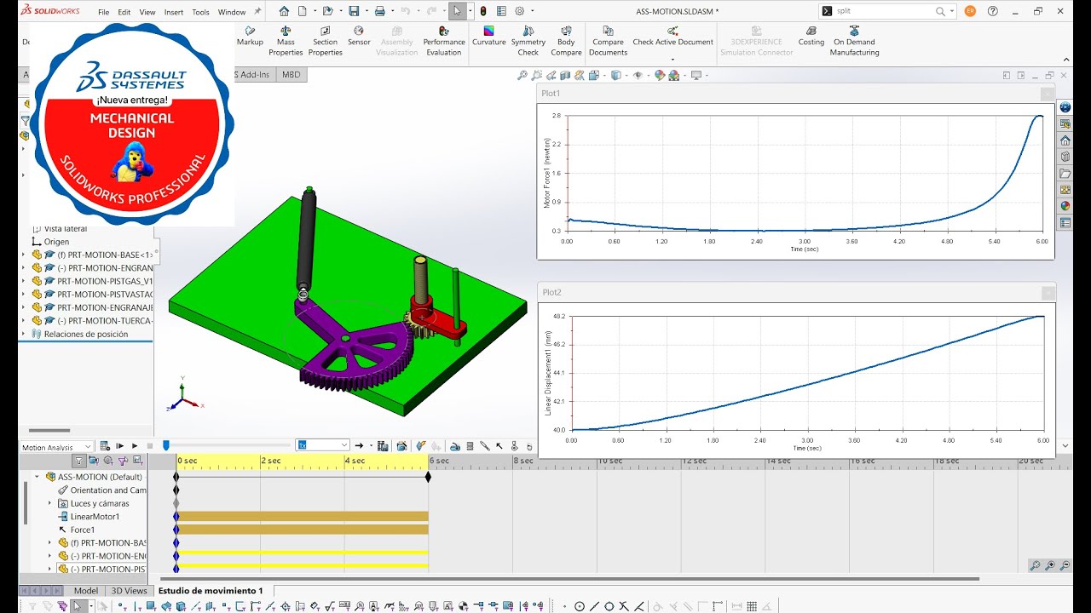Open the File menu
Image resolution: width=1091 pixels, height=613 pixels.
[x=103, y=12]
